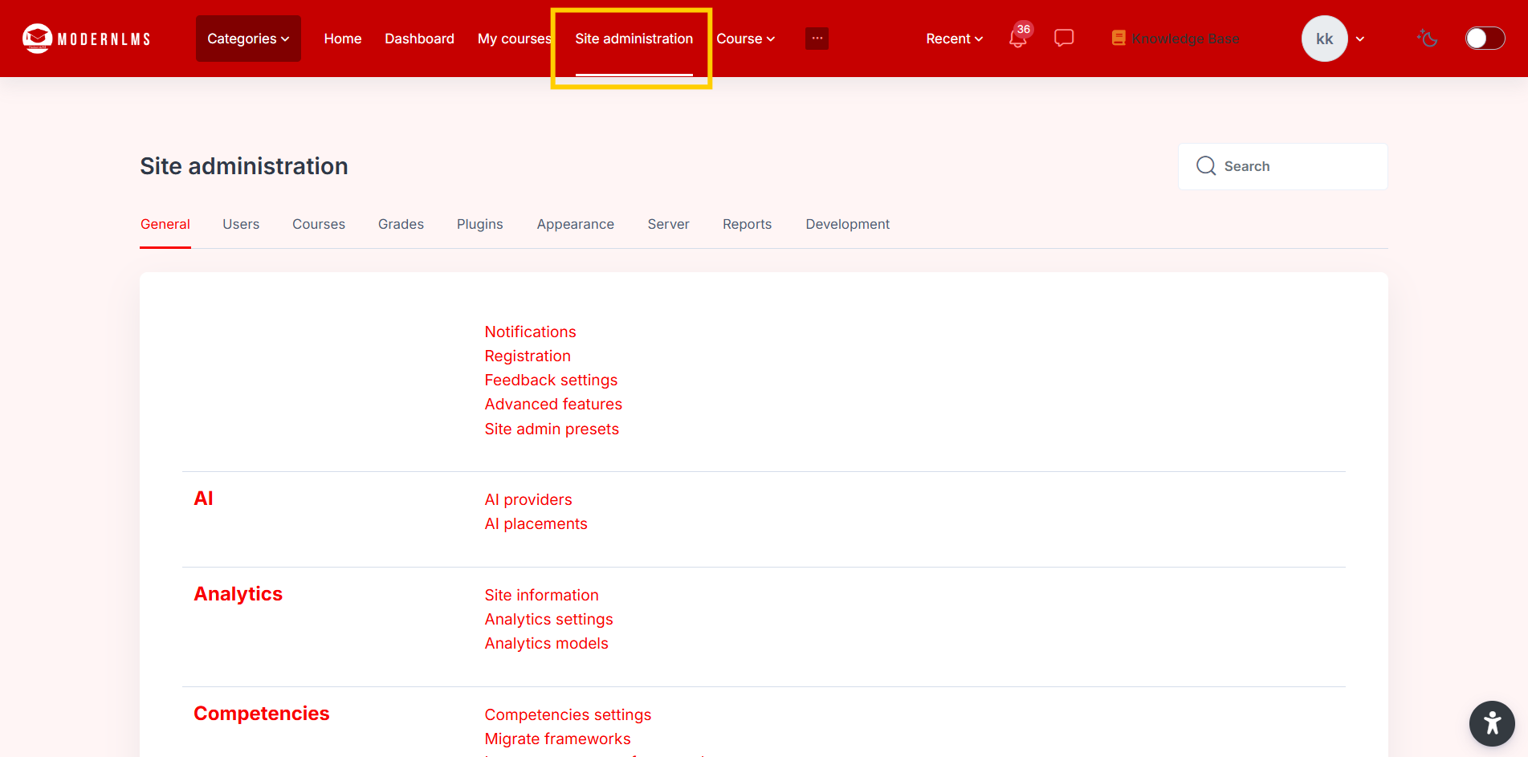Open the messages chat bubble icon
Viewport: 1528px width, 757px height.
[1064, 38]
